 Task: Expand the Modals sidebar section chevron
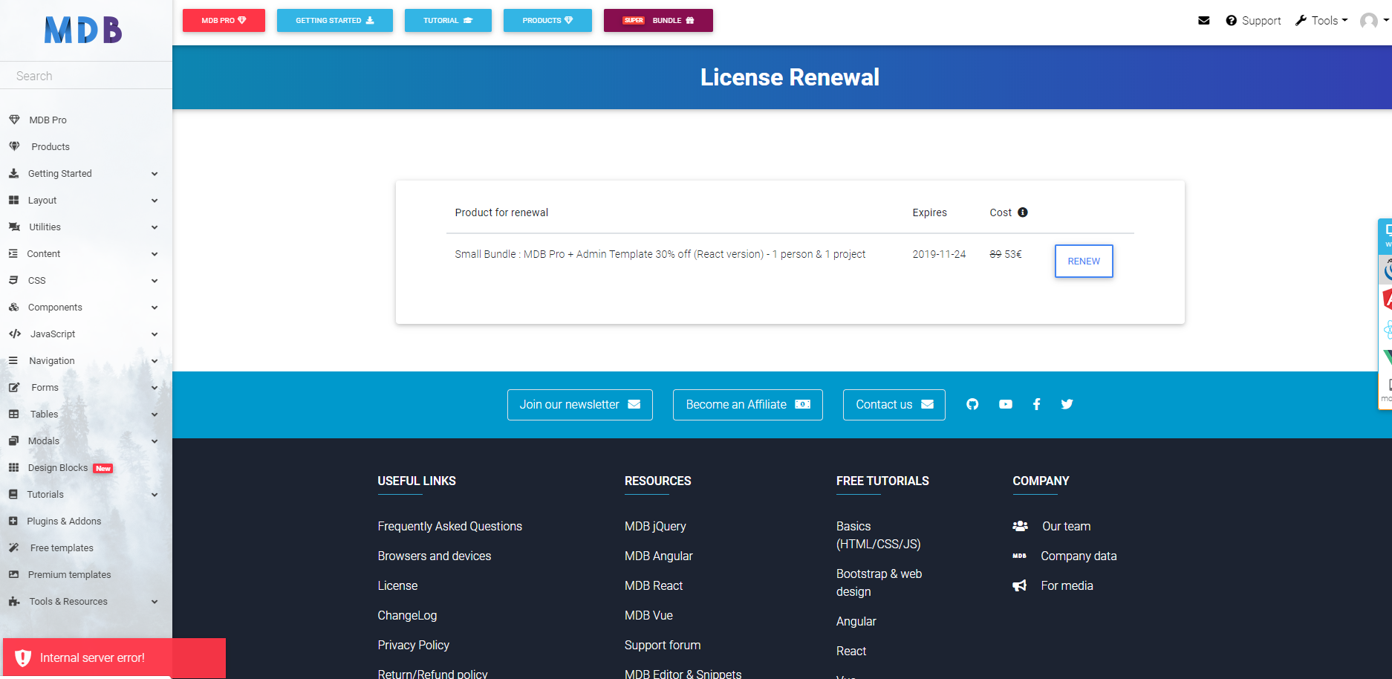point(155,441)
